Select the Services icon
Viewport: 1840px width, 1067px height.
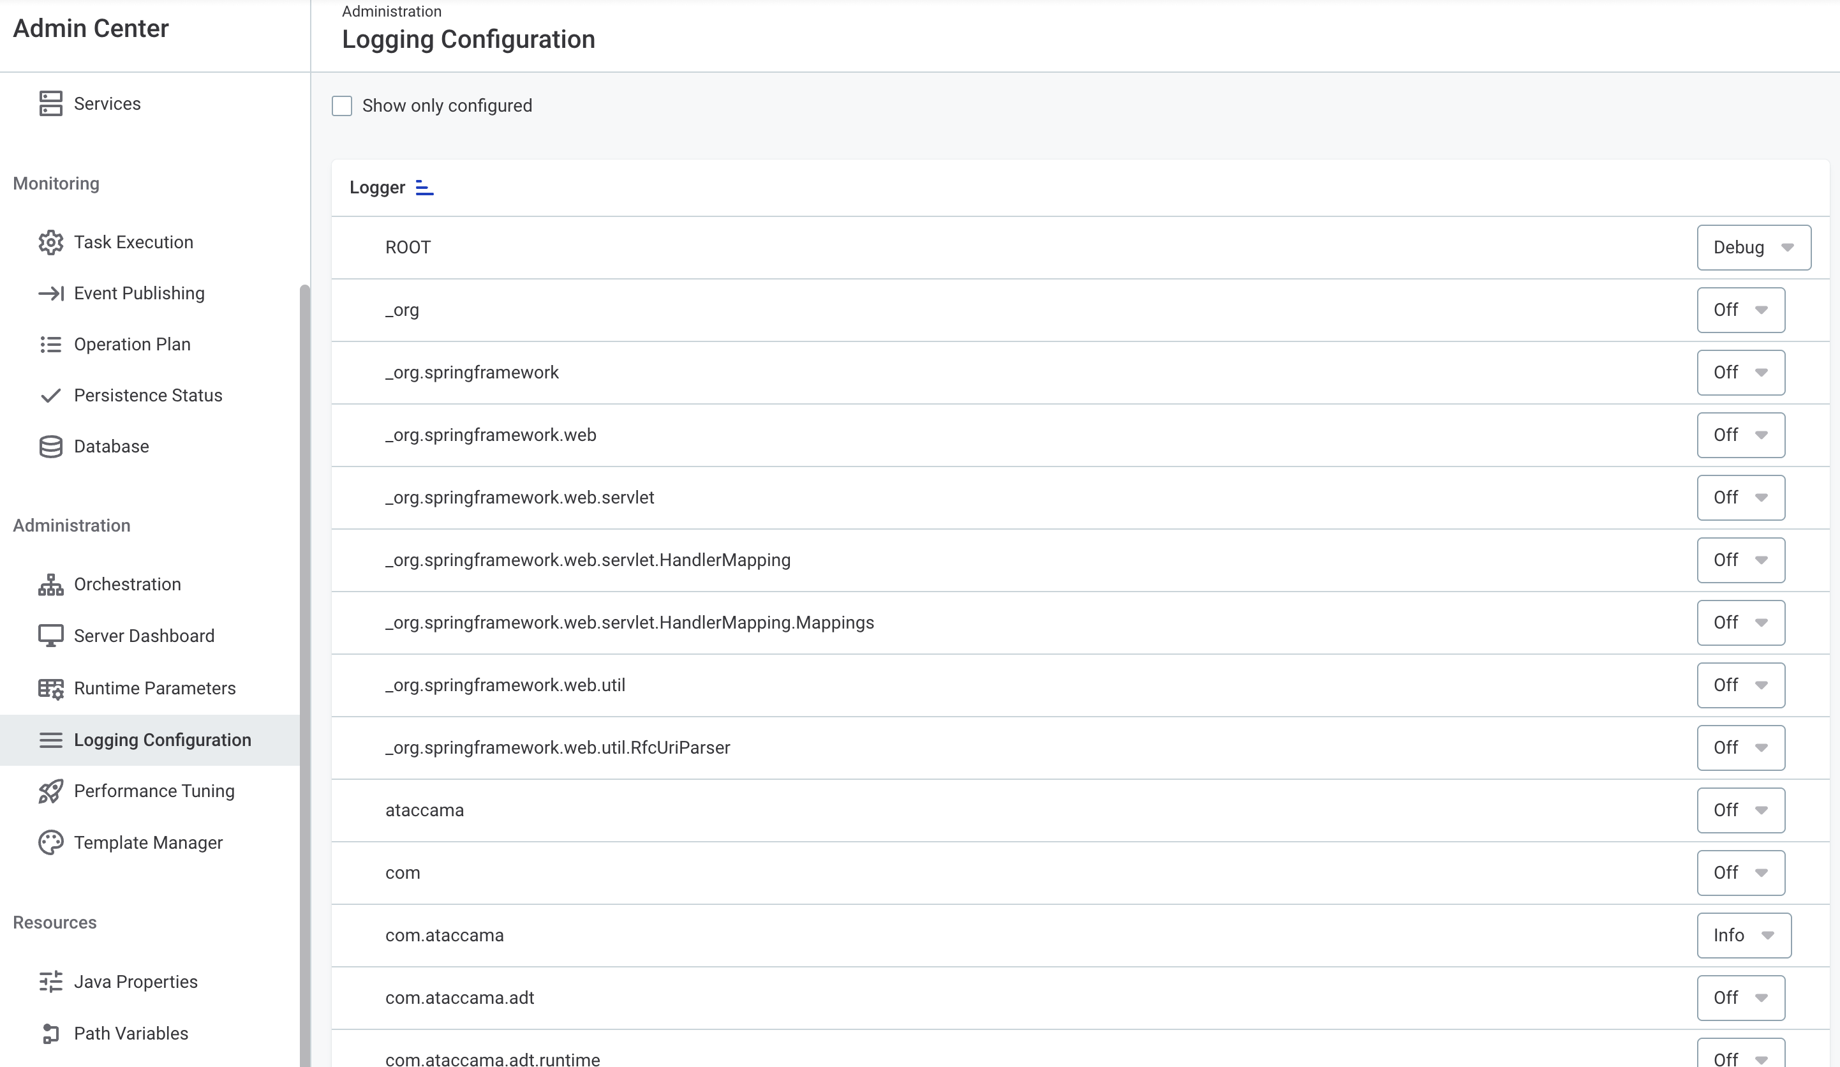(50, 103)
